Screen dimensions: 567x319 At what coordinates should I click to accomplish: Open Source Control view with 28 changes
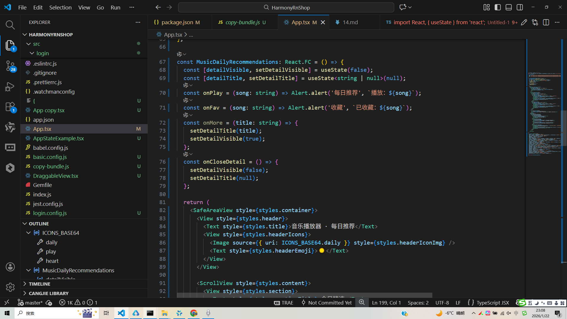click(10, 66)
